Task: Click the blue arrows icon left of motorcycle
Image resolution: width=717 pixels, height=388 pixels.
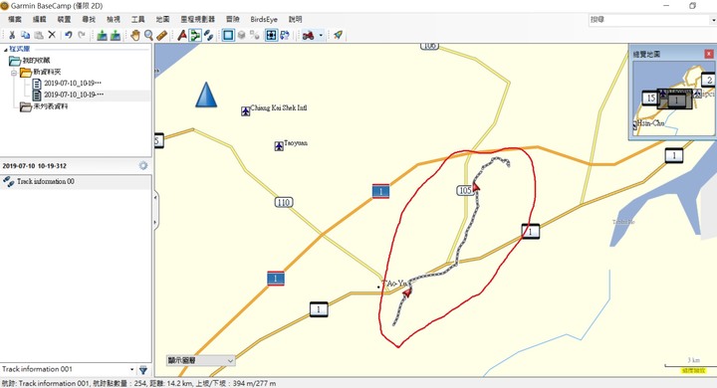Action: [285, 35]
